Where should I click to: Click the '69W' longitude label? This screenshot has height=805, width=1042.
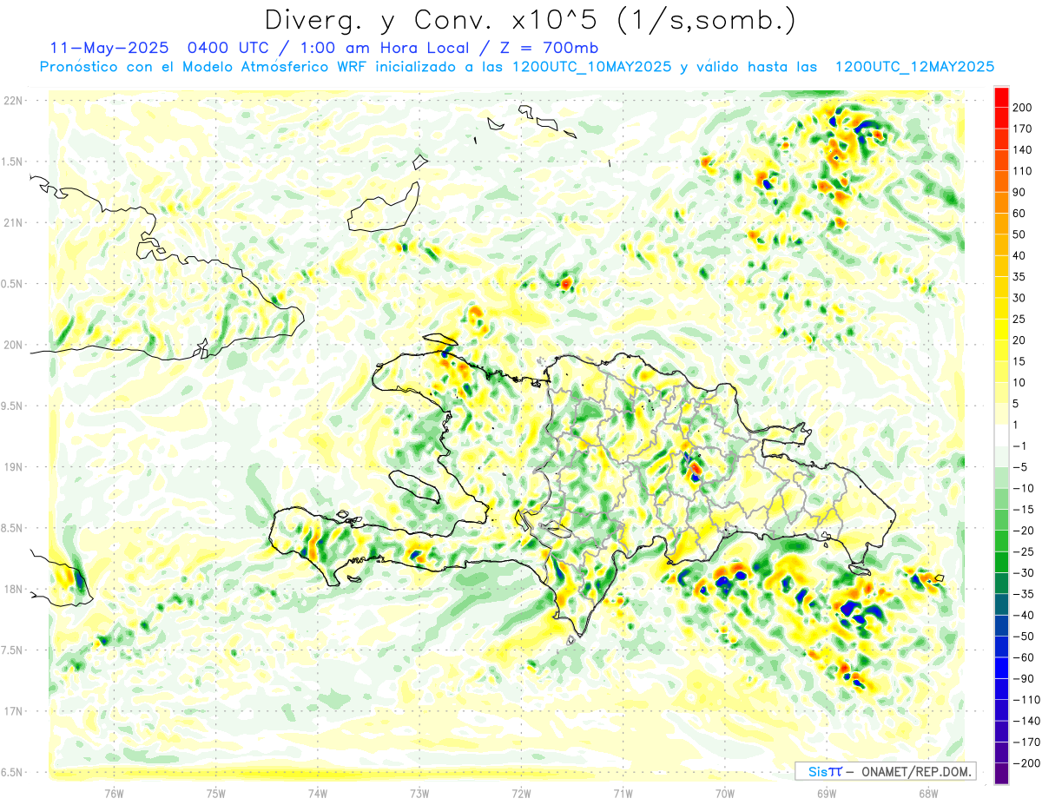(x=826, y=793)
